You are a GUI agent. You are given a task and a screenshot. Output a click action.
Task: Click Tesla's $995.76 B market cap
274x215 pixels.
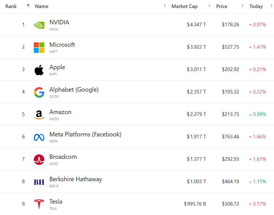(195, 204)
